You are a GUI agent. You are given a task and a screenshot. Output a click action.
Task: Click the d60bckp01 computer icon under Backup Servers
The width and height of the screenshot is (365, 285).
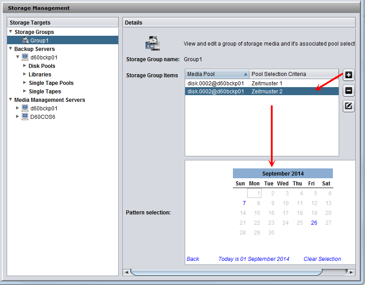(x=25, y=57)
